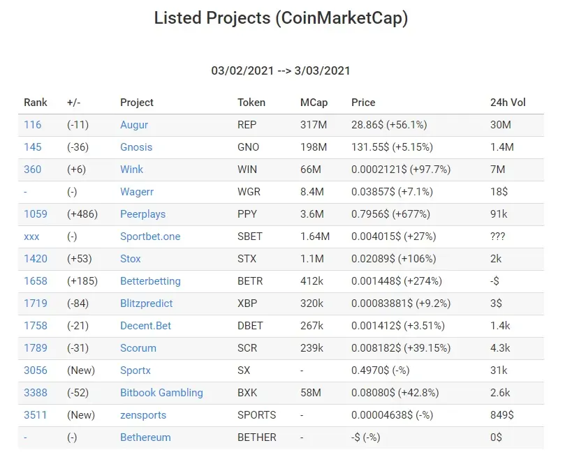The width and height of the screenshot is (565, 457).
Task: Select the Rank column header
Action: [36, 103]
